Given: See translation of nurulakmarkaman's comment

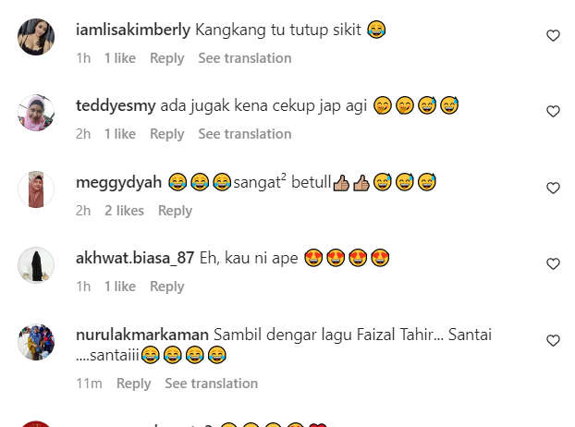Looking at the screenshot, I should click(211, 384).
